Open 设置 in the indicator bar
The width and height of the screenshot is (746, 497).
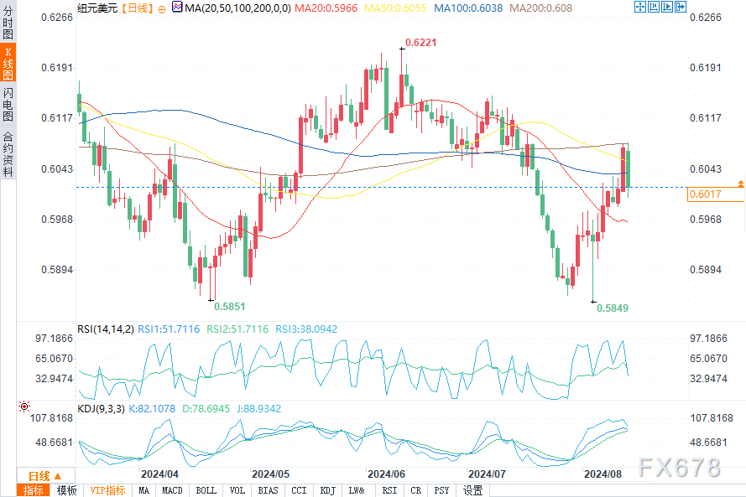click(x=472, y=490)
